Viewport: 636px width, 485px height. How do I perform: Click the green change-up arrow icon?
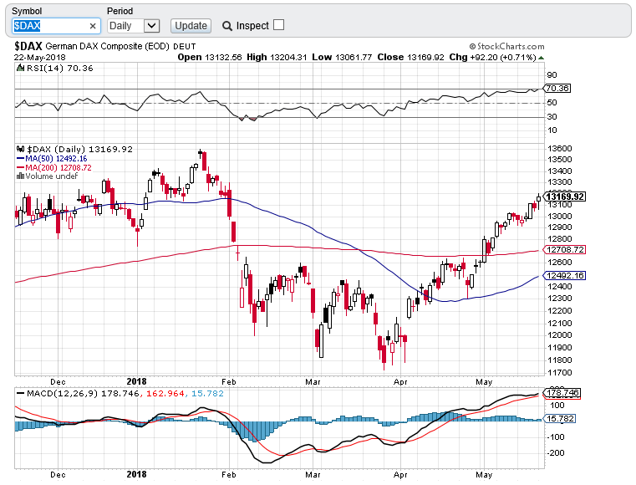(x=541, y=58)
